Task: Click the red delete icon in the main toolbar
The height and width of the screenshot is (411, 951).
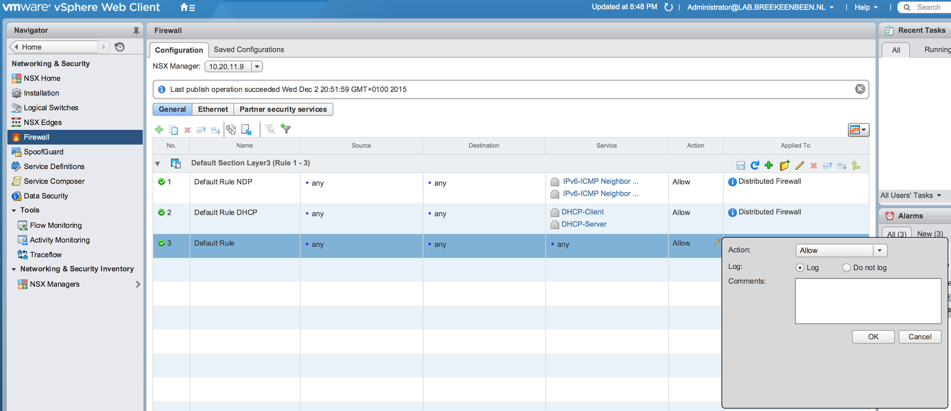Action: pos(187,130)
